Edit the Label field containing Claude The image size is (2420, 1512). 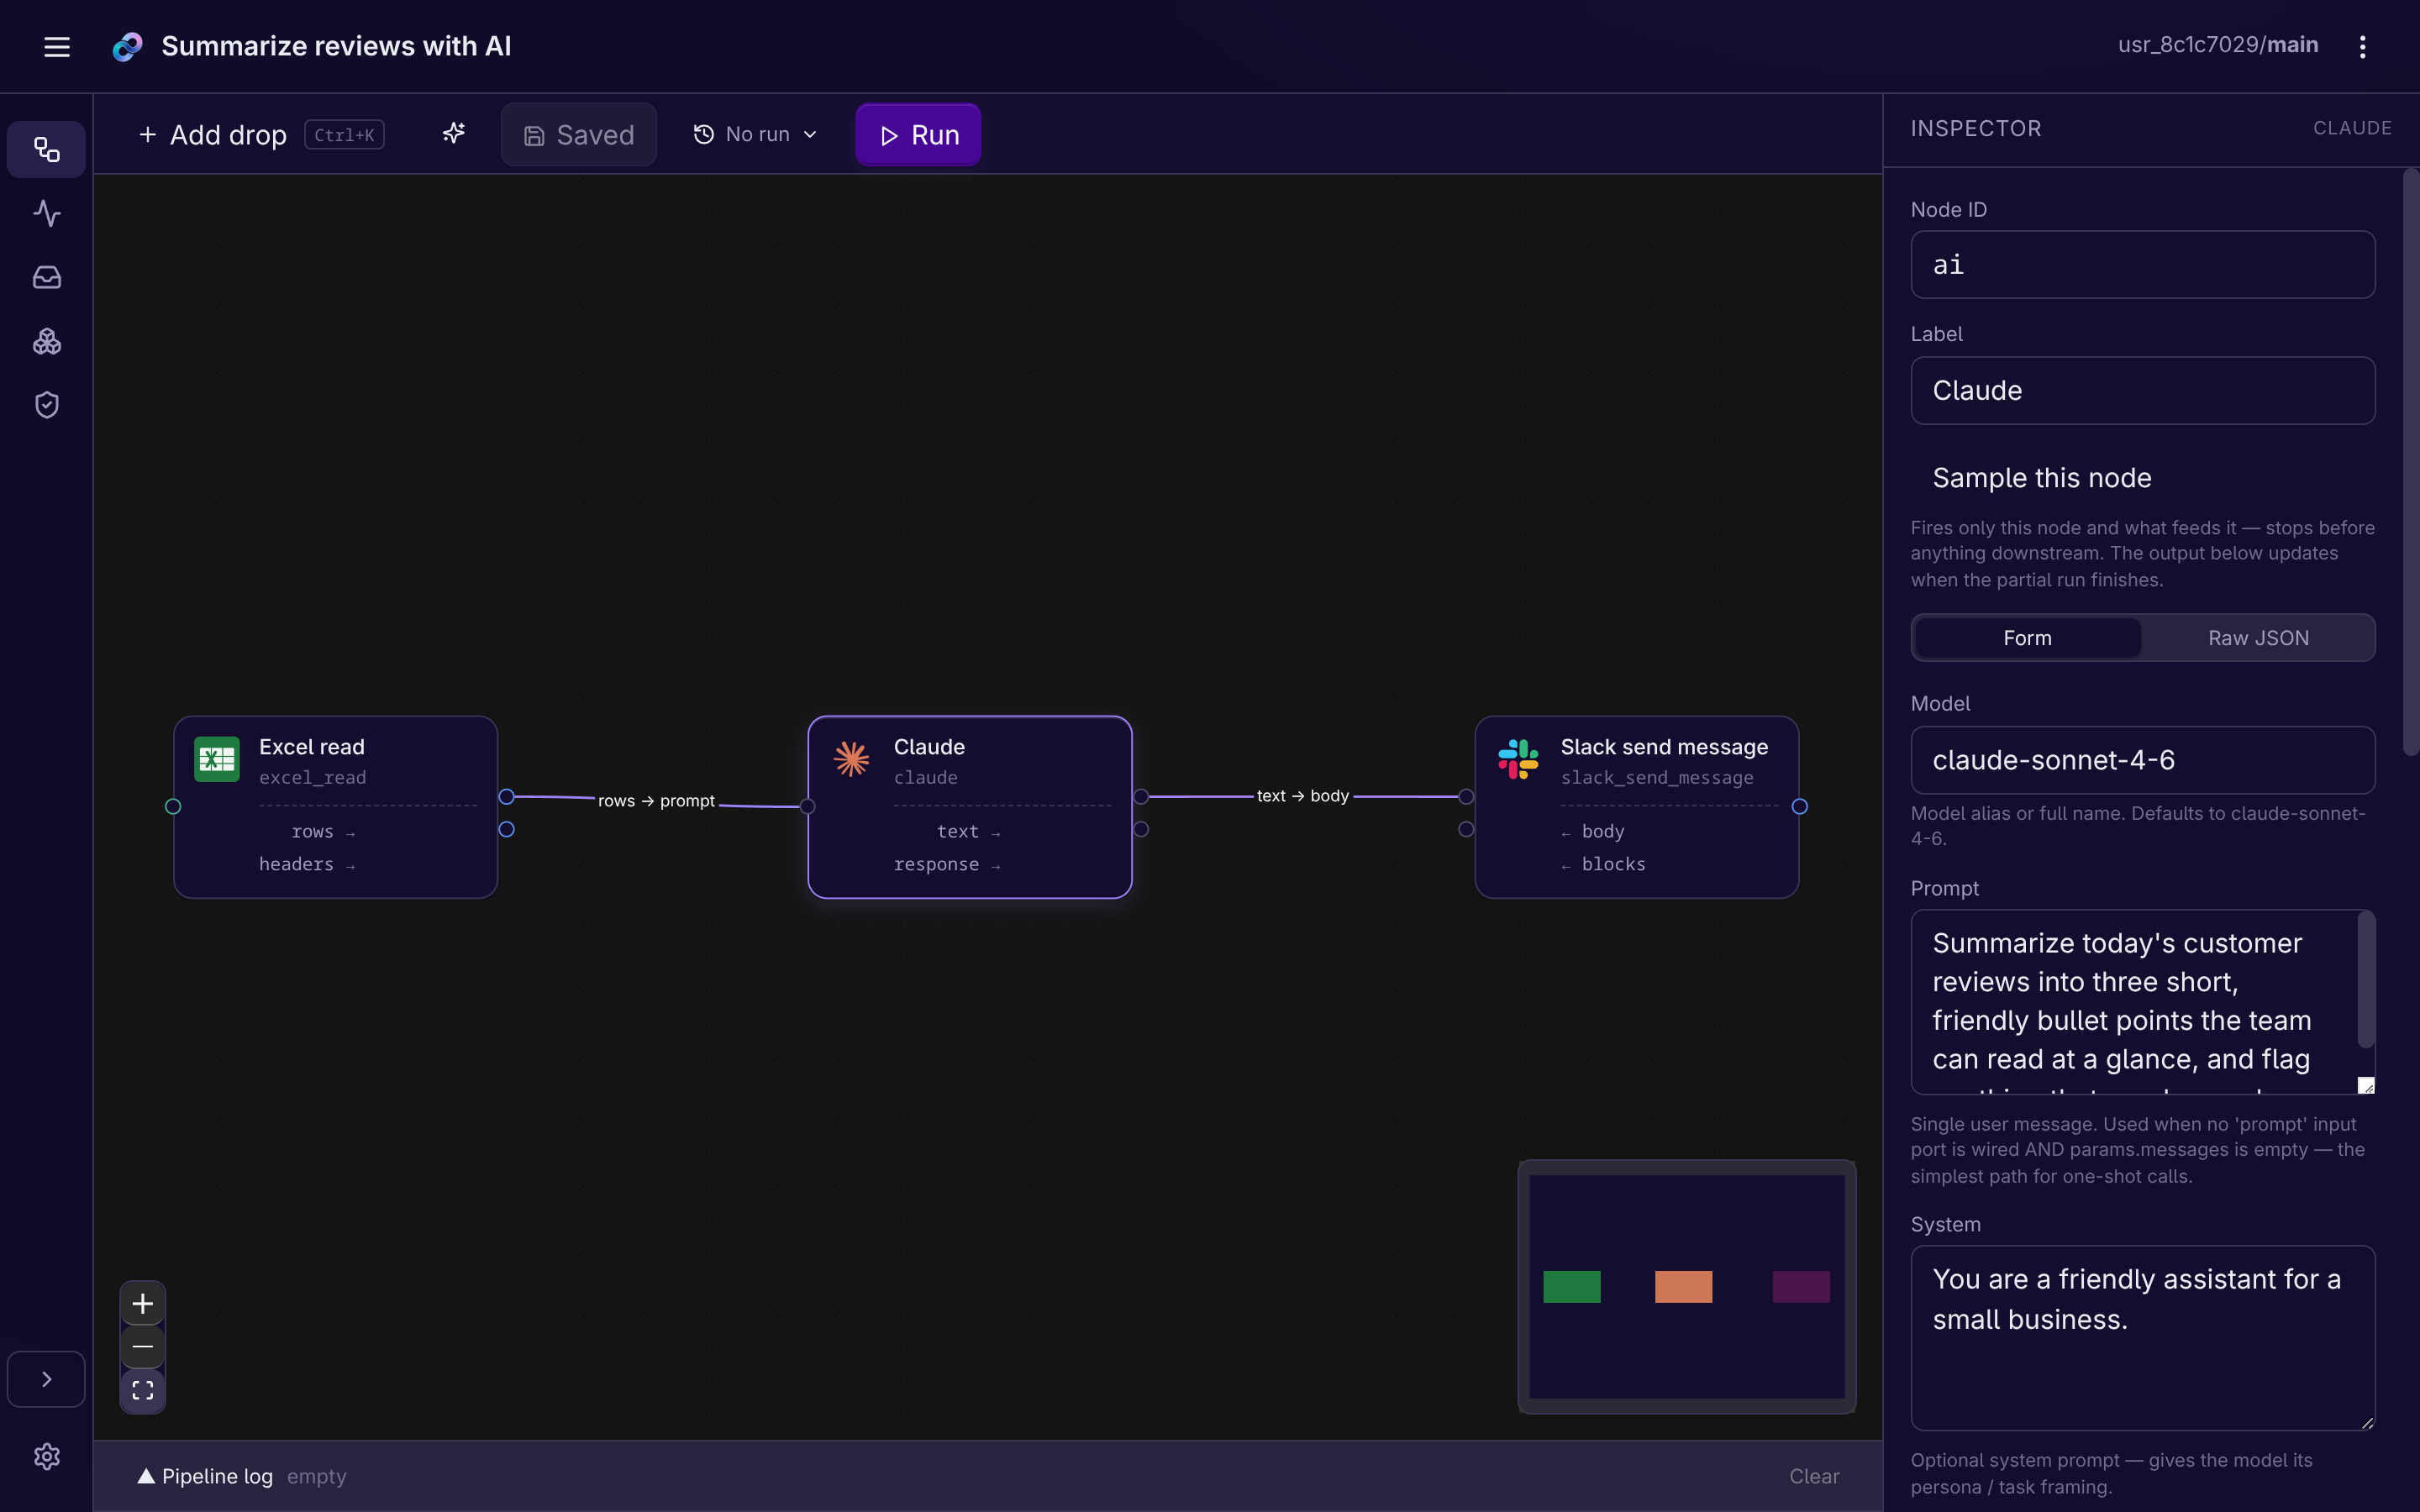pos(2142,391)
